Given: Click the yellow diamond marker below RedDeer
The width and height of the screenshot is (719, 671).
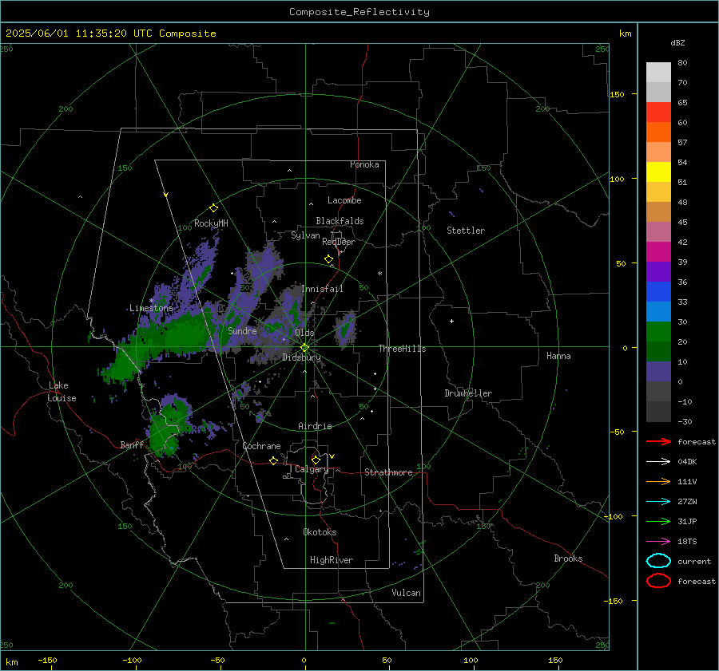Looking at the screenshot, I should point(328,259).
